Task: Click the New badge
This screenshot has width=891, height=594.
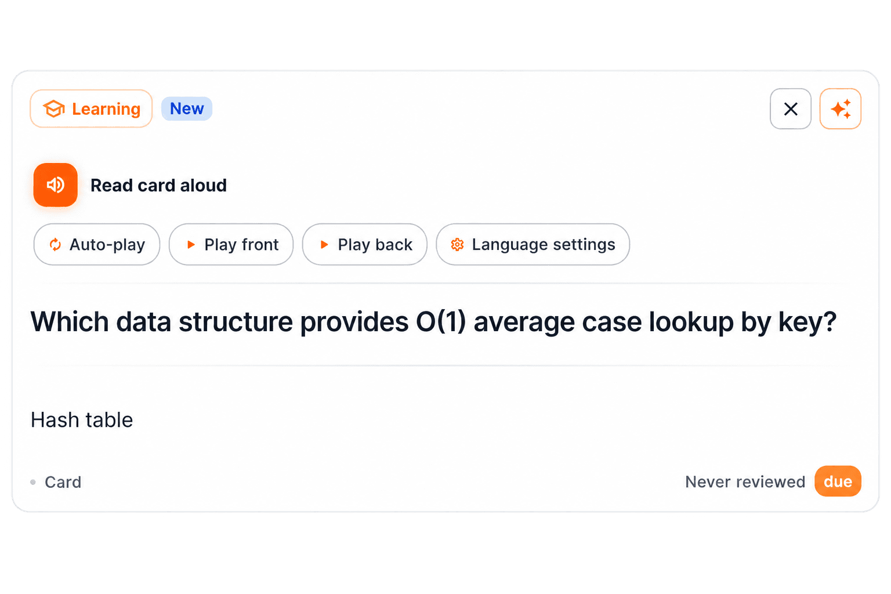Action: click(187, 108)
